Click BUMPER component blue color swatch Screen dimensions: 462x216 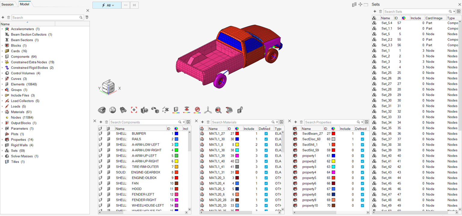tap(176, 133)
